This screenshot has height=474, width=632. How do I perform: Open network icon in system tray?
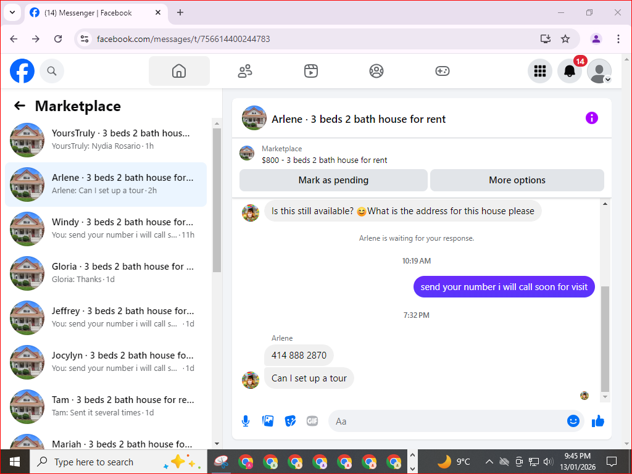pos(534,462)
